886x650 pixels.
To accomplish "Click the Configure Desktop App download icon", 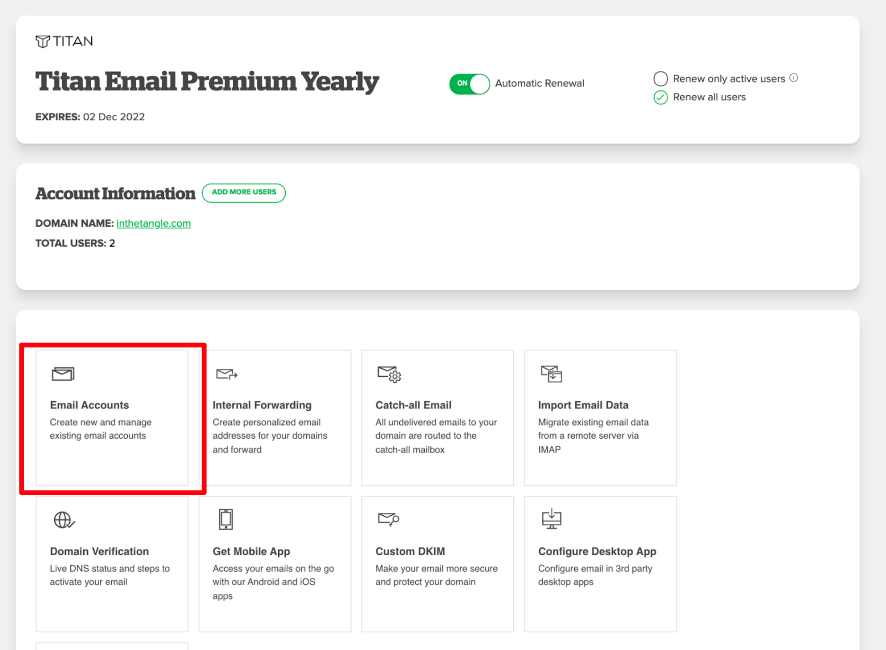I will [551, 519].
